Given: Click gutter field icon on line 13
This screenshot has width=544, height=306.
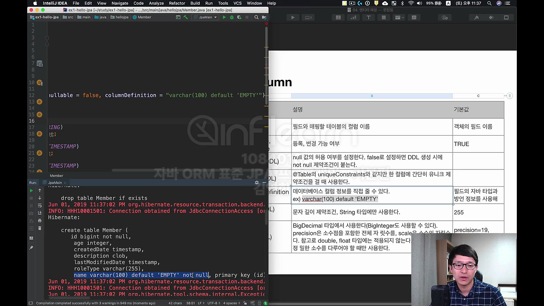Looking at the screenshot, I should tap(39, 102).
